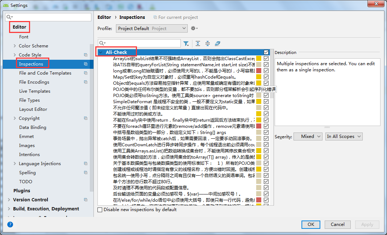Open profile actions via the gear icon
The height and width of the screenshot is (235, 387).
[x=193, y=28]
